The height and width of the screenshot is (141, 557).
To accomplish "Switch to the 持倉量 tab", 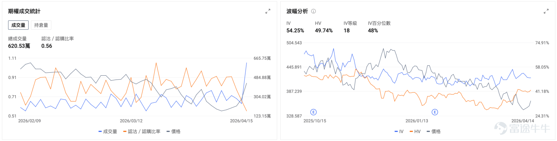I will [x=41, y=25].
